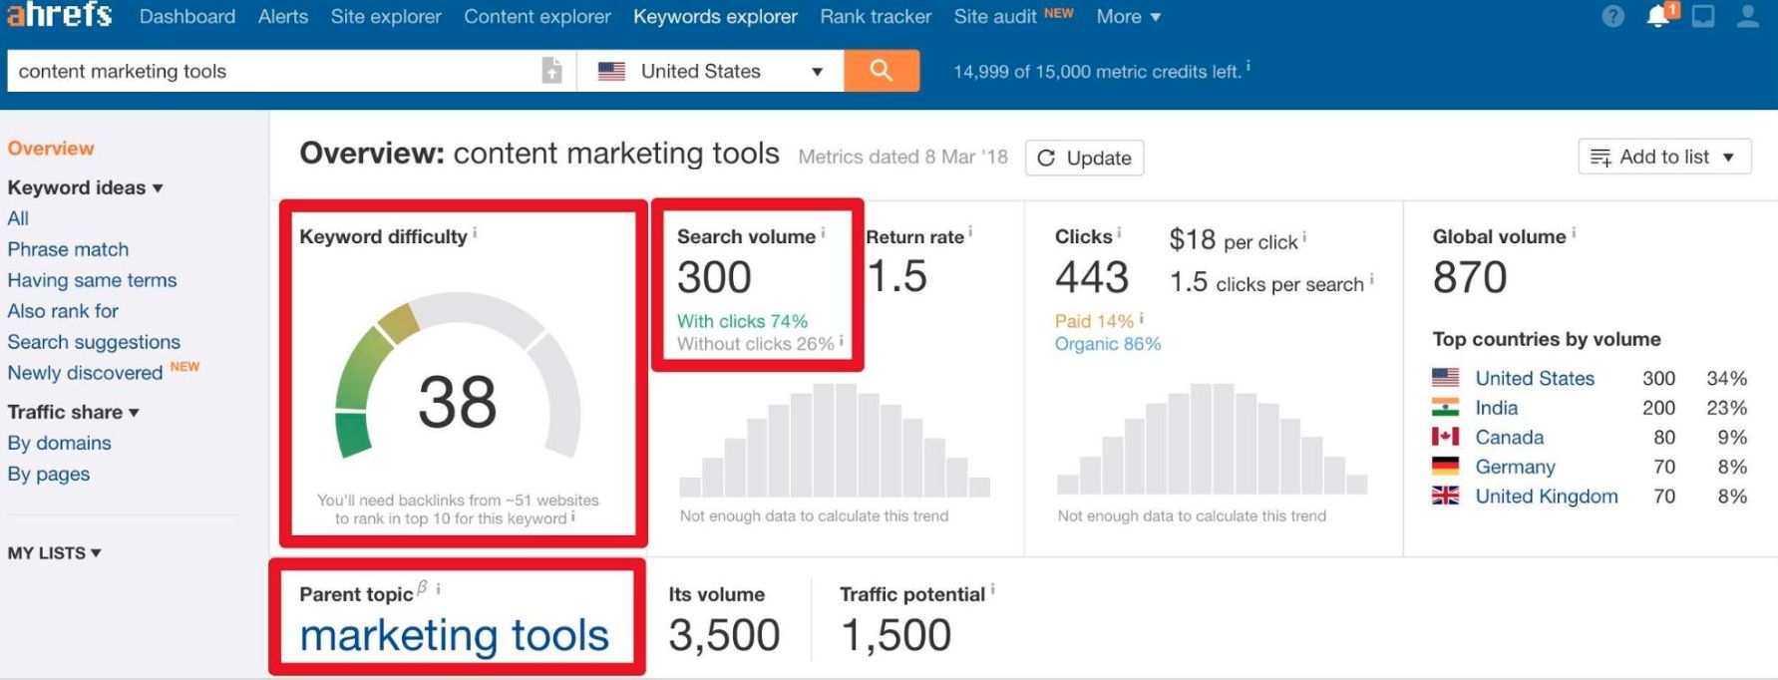Switch to Site explorer
Screen dimensions: 1778x680
coord(386,17)
